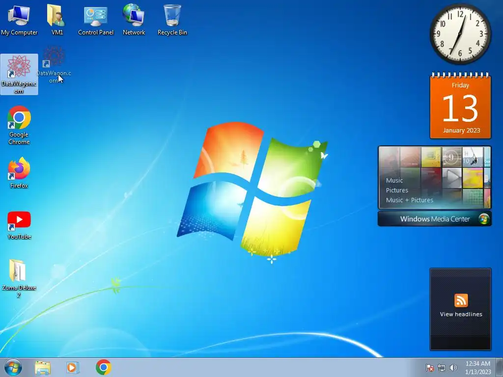Select the YouTube desktop shortcut

point(19,225)
